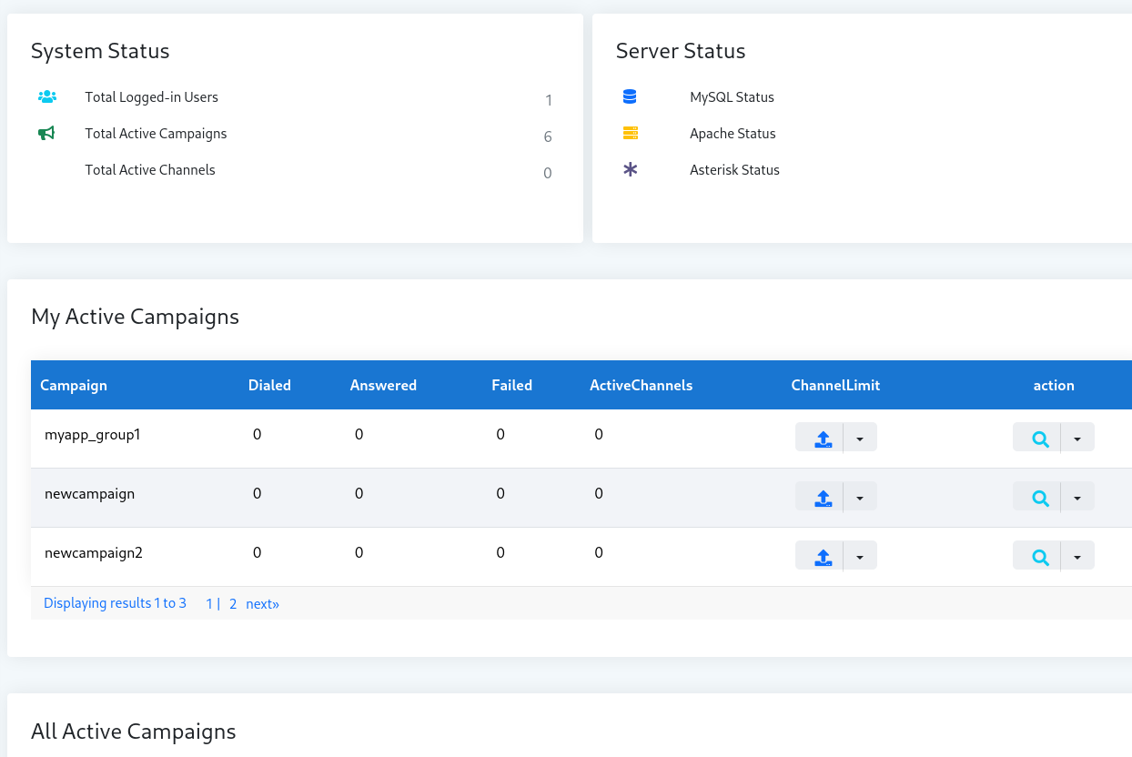Click the newcampaign row name

point(89,493)
